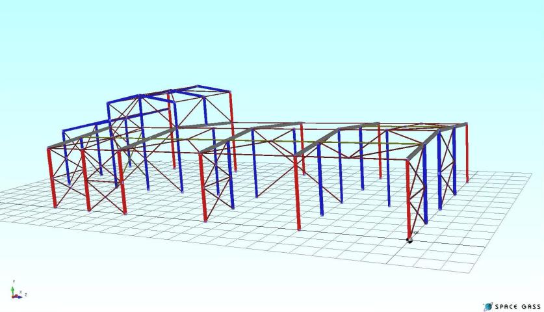The width and height of the screenshot is (544, 312).
Task: Select the leftmost front red column
Action: pyautogui.click(x=52, y=177)
